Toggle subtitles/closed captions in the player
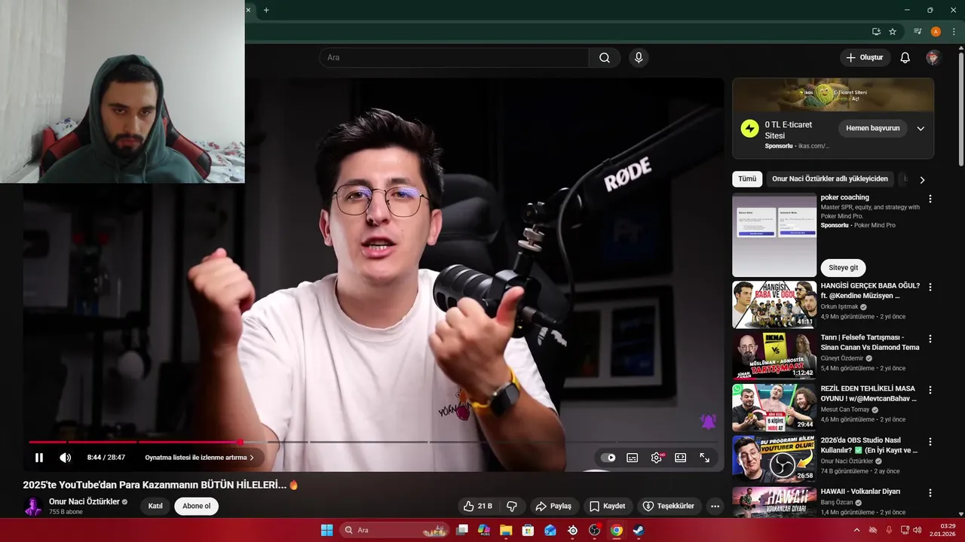 (x=633, y=458)
